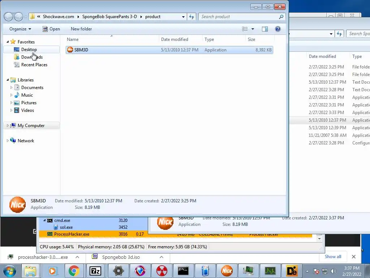Collapse the Favorites group

tap(8, 42)
